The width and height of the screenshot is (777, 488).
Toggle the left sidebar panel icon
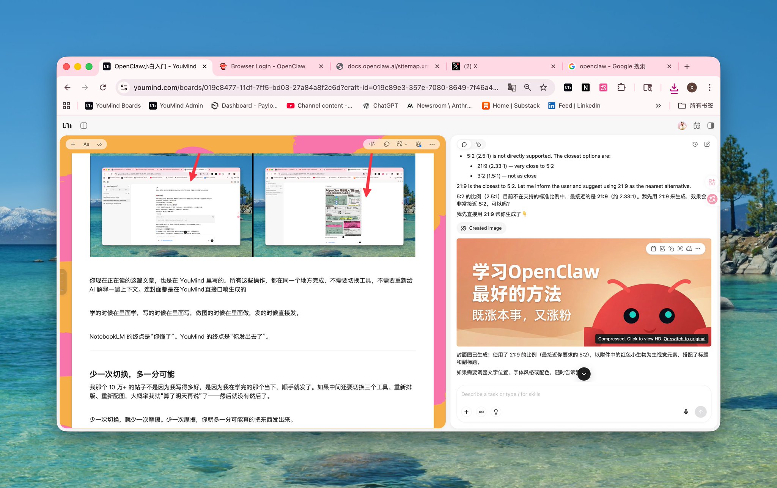pyautogui.click(x=84, y=126)
